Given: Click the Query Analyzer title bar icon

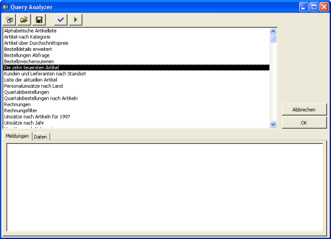Looking at the screenshot, I should click(x=5, y=7).
